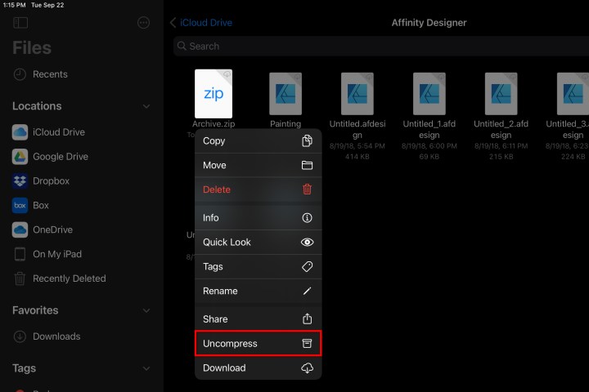The width and height of the screenshot is (589, 392).
Task: Click the Affinity Designer folder title
Action: click(429, 23)
